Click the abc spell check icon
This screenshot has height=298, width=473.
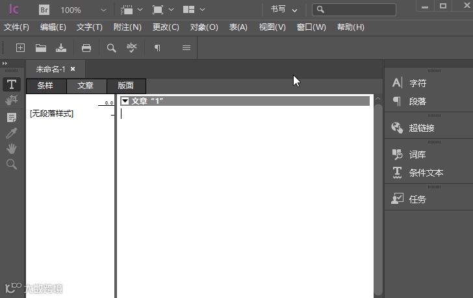[x=131, y=47]
